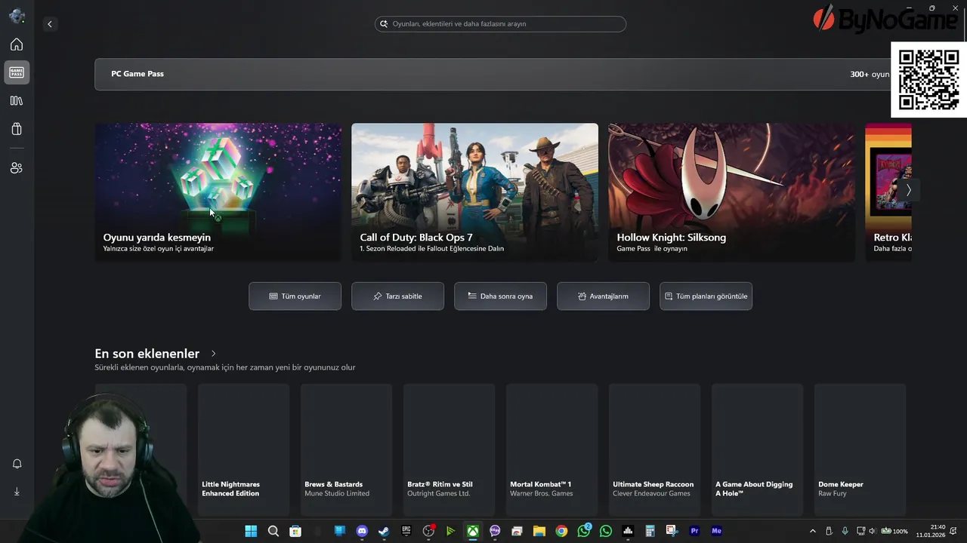The image size is (967, 543).
Task: Open Hollow Knight: Silksong banner
Action: tap(731, 192)
